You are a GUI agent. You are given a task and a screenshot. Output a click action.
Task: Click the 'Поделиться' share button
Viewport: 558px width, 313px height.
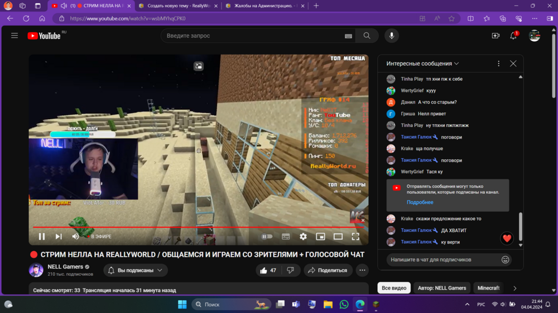[x=328, y=270]
